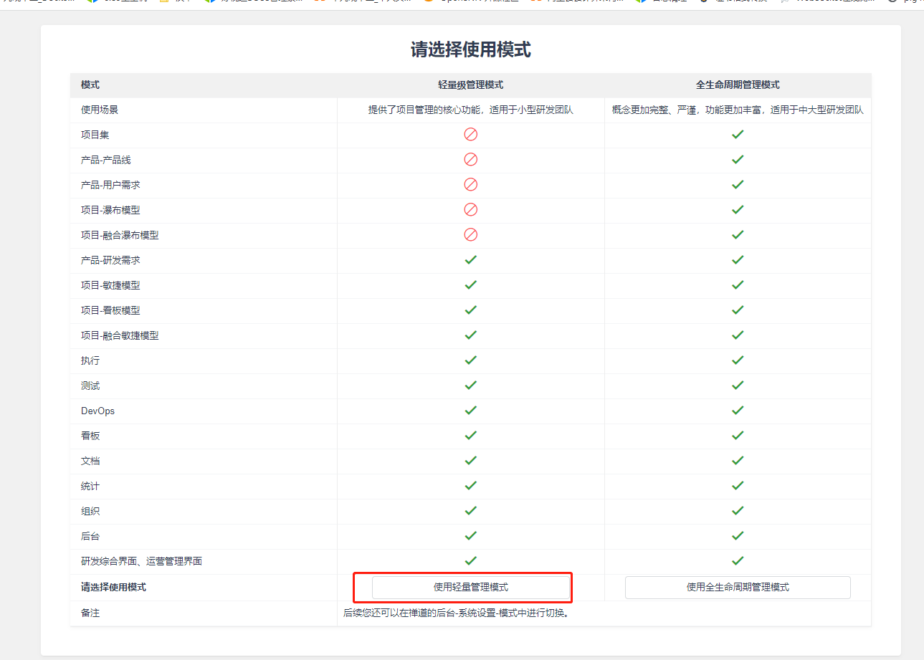Click the 全生命周期 check mark for 产品-用户需求
Image resolution: width=924 pixels, height=660 pixels.
coord(738,184)
